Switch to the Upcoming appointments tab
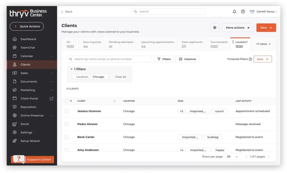Image resolution: width=287 pixels, height=173 pixels. click(x=158, y=44)
